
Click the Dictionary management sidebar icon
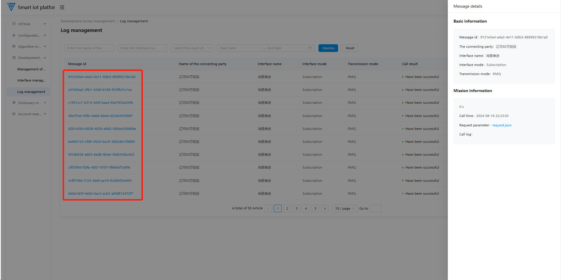point(14,103)
